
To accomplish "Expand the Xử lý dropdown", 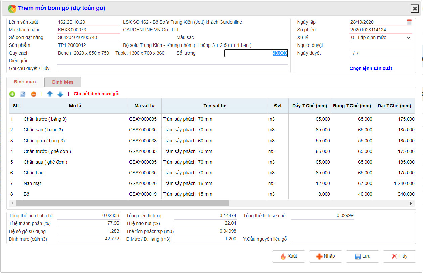I will pos(408,38).
